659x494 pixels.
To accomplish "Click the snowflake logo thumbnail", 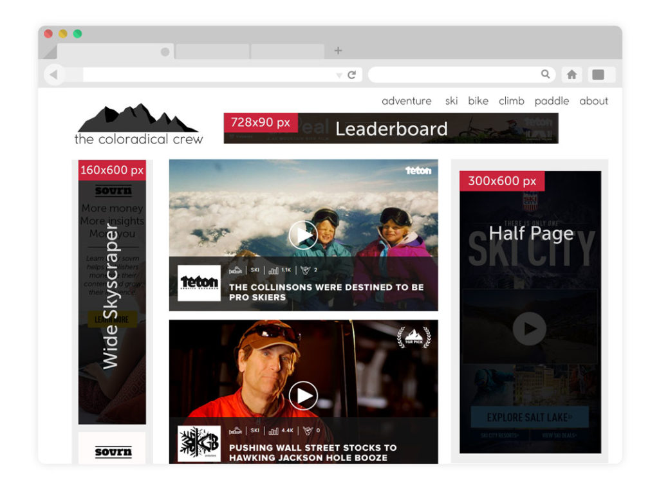I will tap(199, 443).
